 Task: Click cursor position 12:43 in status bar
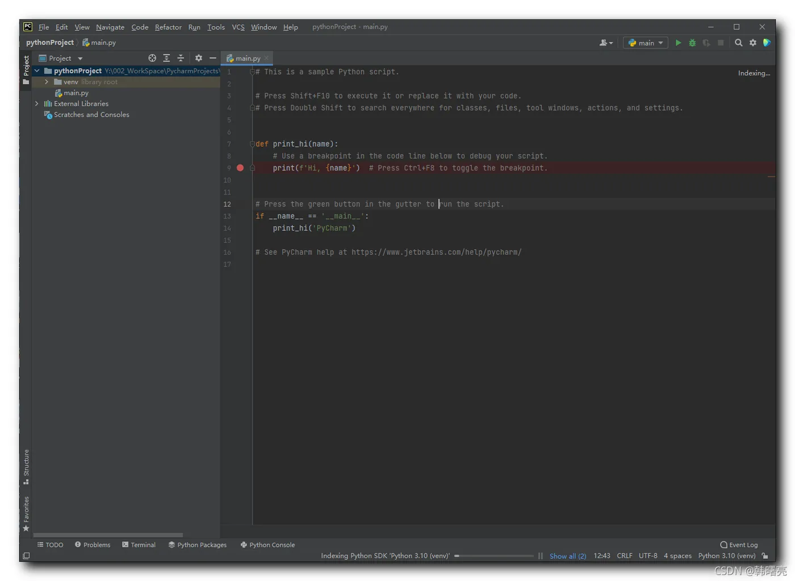tap(602, 556)
